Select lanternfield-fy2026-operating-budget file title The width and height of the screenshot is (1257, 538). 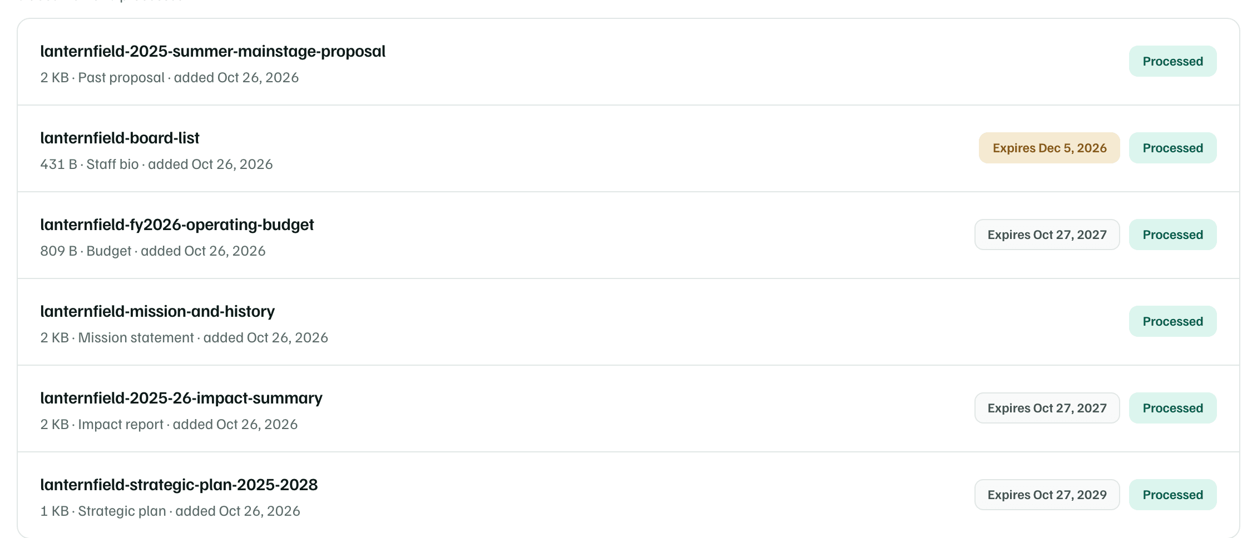[177, 225]
